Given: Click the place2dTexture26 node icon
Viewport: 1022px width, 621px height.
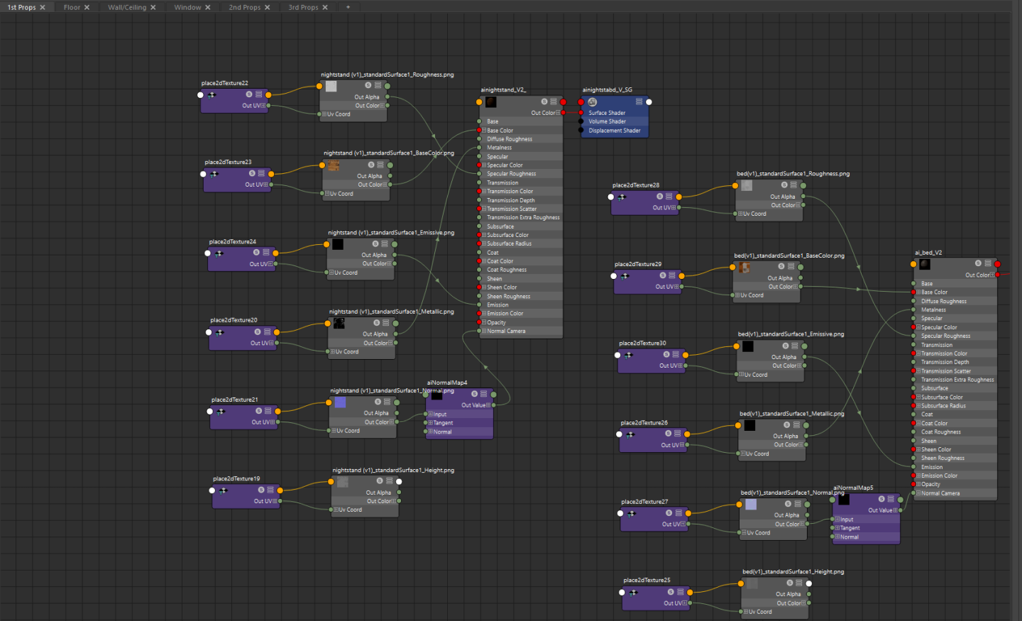Looking at the screenshot, I should [630, 434].
